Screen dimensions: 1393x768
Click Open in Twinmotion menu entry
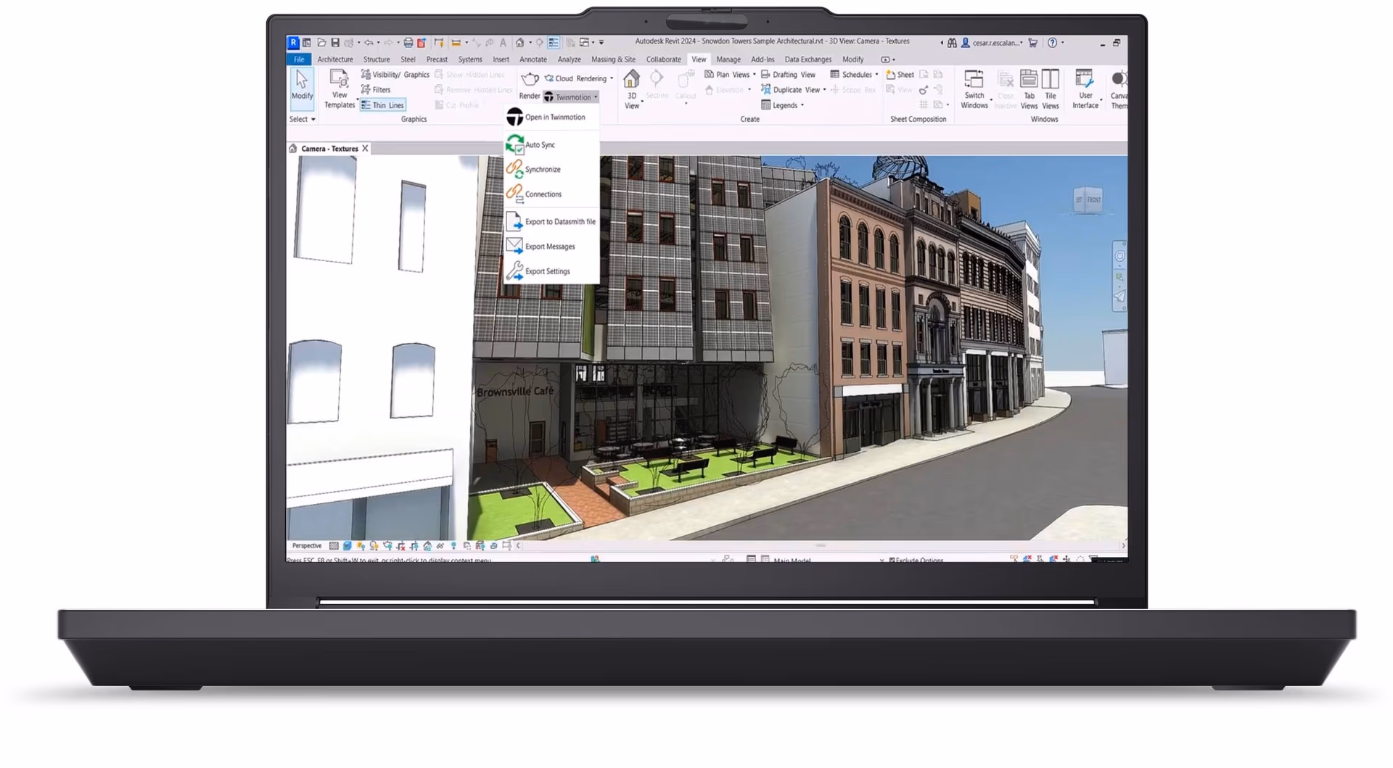554,117
